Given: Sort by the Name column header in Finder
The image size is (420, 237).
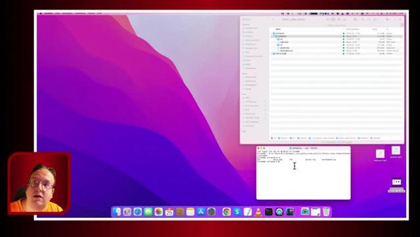Looking at the screenshot, I should [x=278, y=29].
